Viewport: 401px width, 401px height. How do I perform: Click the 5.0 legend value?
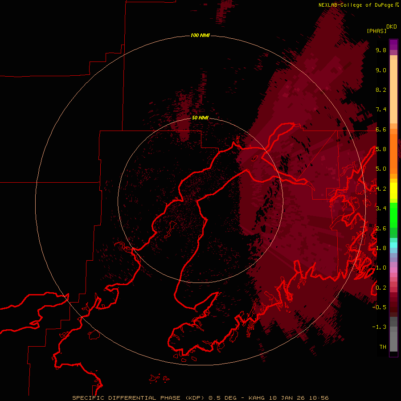click(x=381, y=169)
